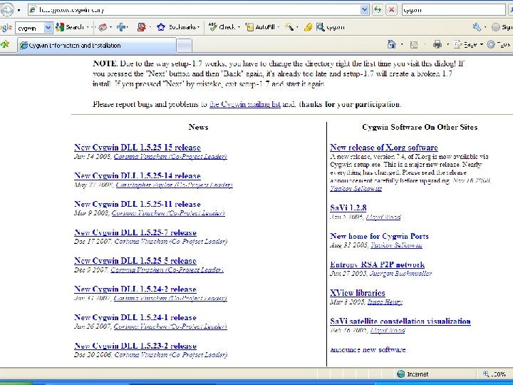The height and width of the screenshot is (385, 513).
Task: Click the Favorites star icon
Action: tap(5, 44)
